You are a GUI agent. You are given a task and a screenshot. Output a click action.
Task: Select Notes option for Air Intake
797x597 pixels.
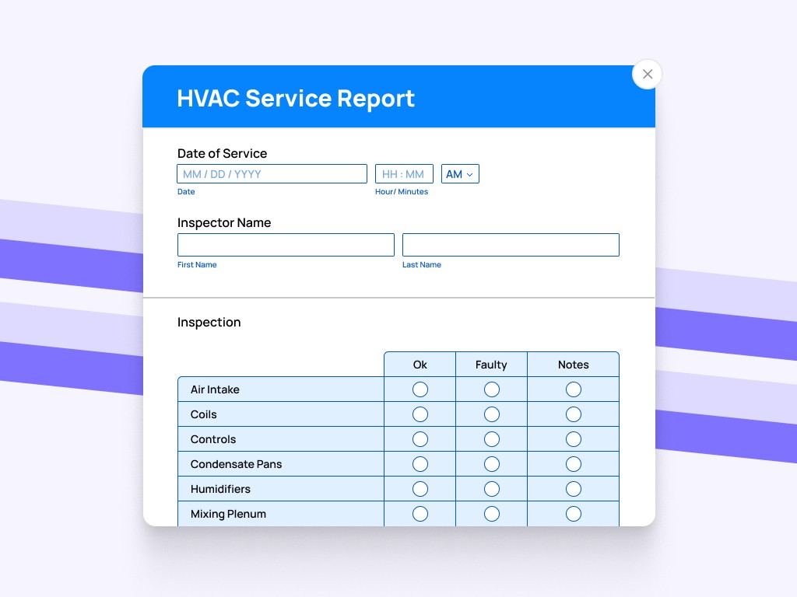(574, 389)
